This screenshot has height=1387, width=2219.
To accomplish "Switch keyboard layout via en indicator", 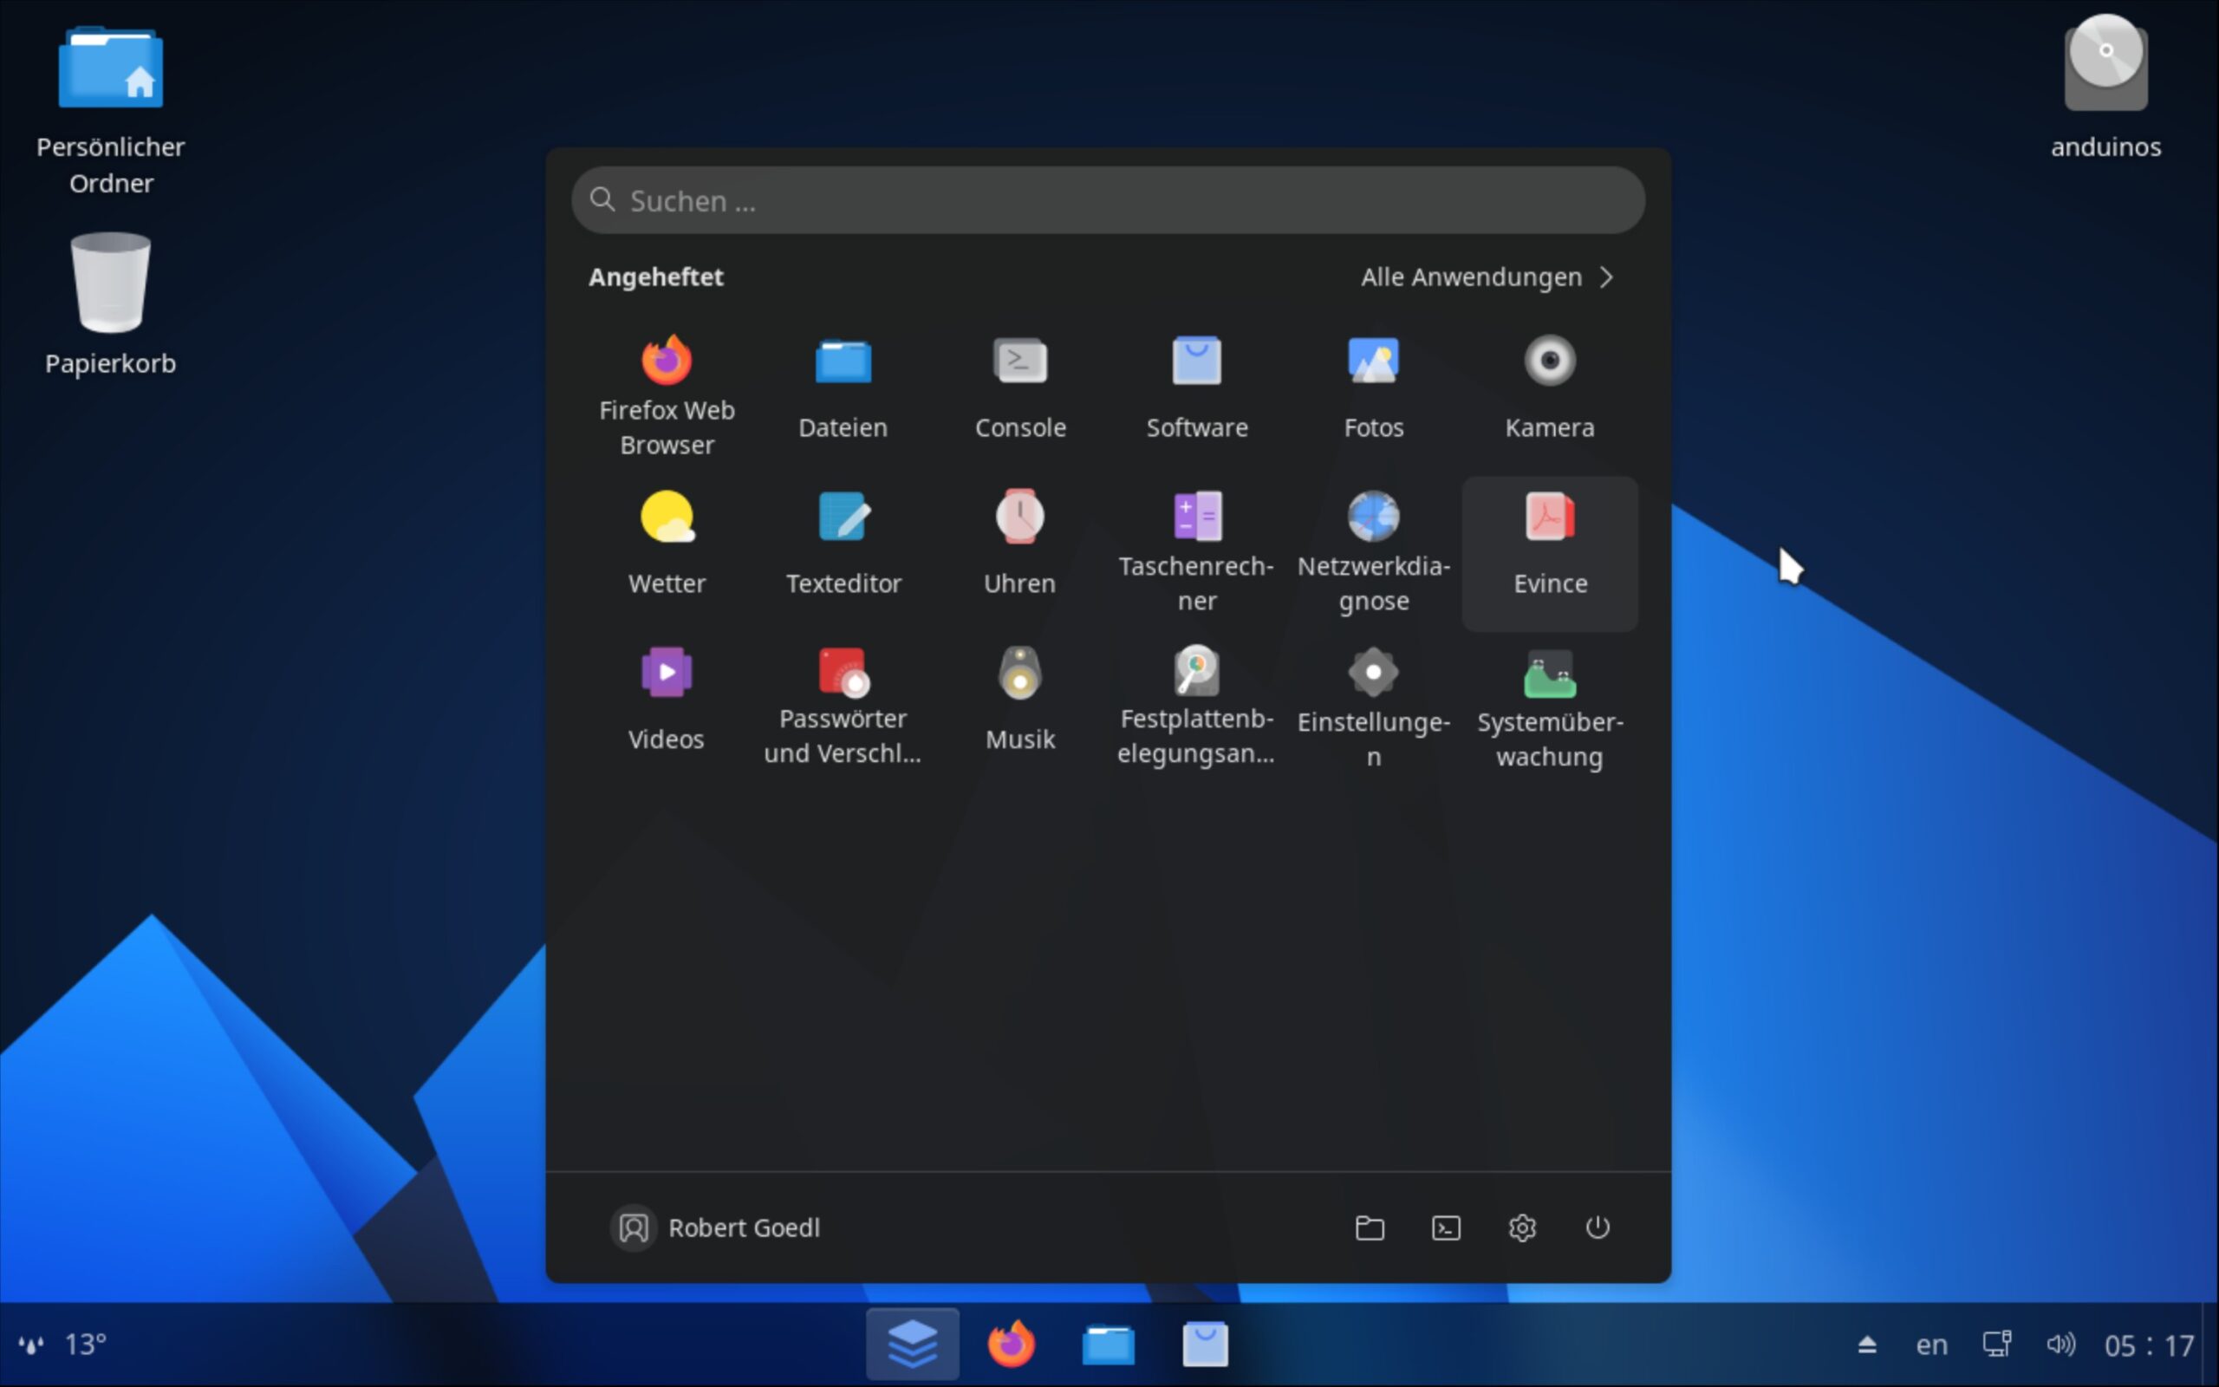I will (1931, 1345).
